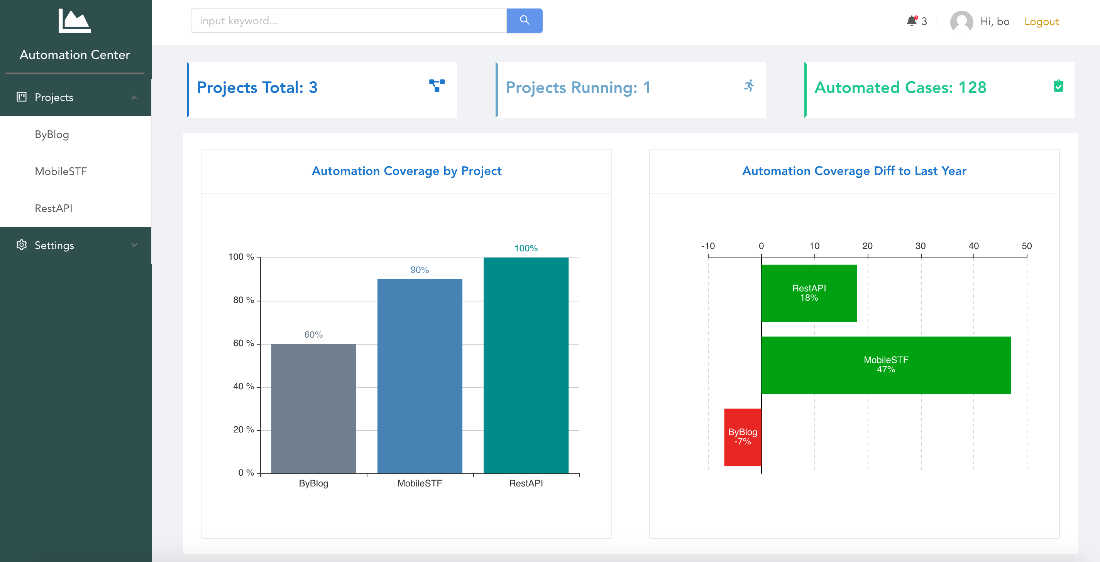
Task: Click the magnifier search button
Action: [525, 20]
